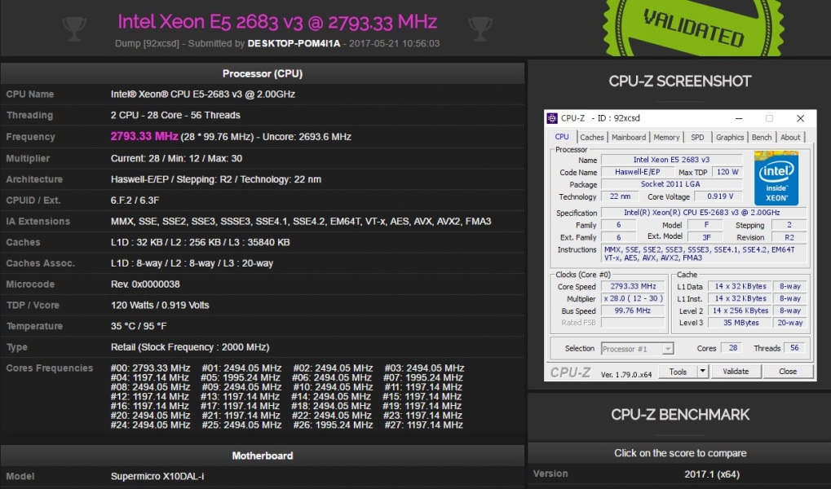Click the Intel Inside Xeon logo
Image resolution: width=831 pixels, height=489 pixels.
(x=776, y=178)
